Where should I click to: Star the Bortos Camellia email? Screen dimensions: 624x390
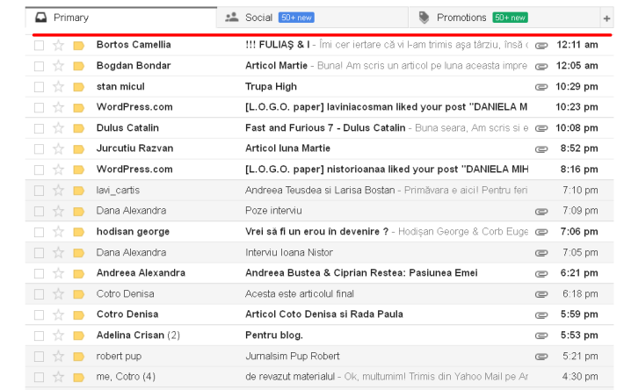(x=59, y=45)
